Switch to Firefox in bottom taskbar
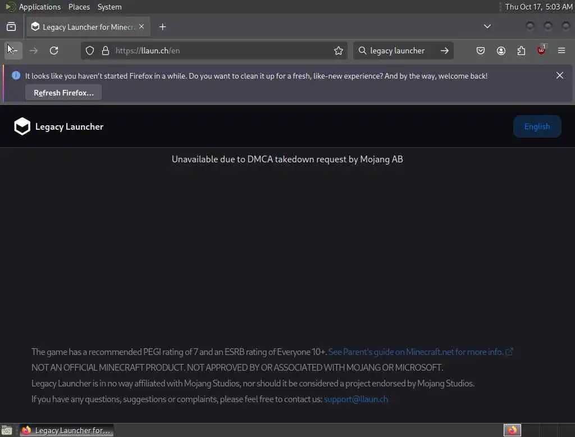Screen dimensions: 575x437 (x=66, y=430)
